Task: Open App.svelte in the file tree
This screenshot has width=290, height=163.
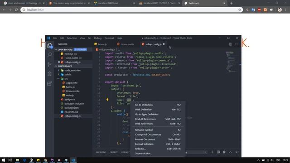Action: [72, 83]
